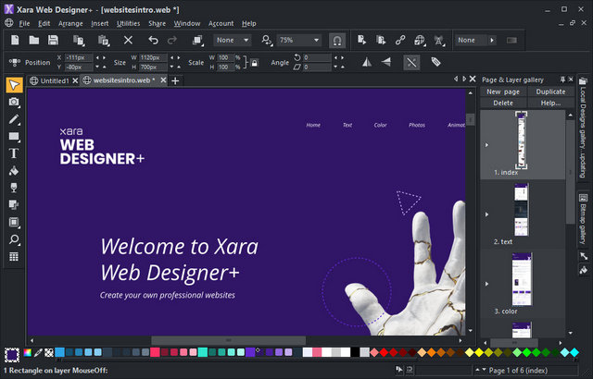Image resolution: width=593 pixels, height=379 pixels.
Task: Select the Photo tool camera icon
Action: (14, 102)
